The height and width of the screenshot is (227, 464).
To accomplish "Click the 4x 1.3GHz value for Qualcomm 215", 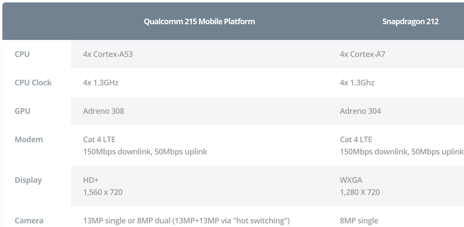I will pos(101,83).
